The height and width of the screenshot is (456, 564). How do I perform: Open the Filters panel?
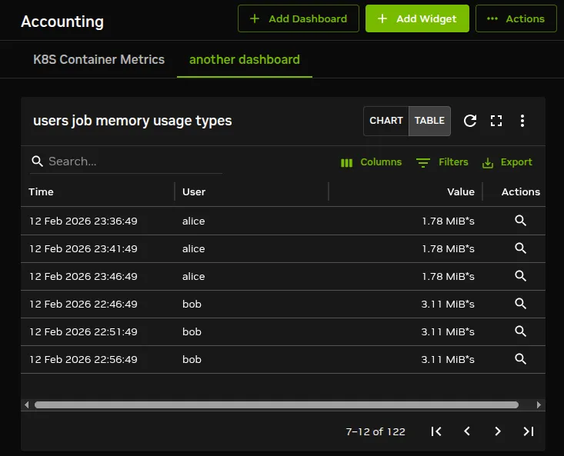click(442, 162)
